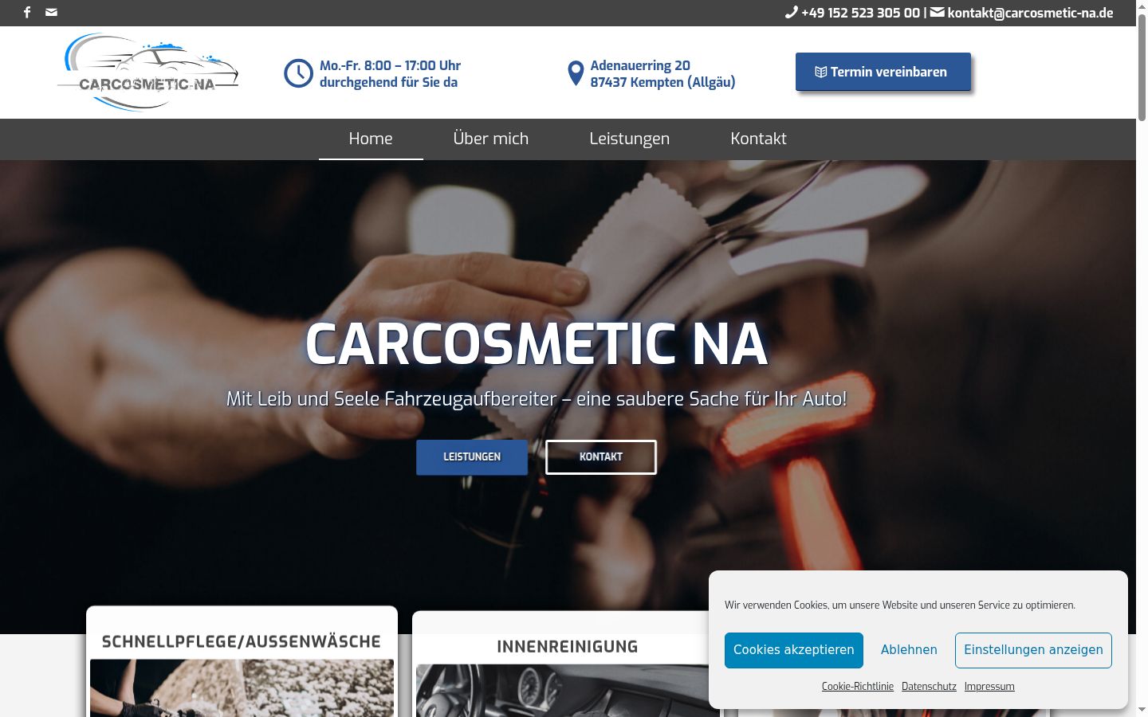Screen dimensions: 1148x717
Task: Open the Schnellpflege car wash thumbnail
Action: (x=242, y=688)
